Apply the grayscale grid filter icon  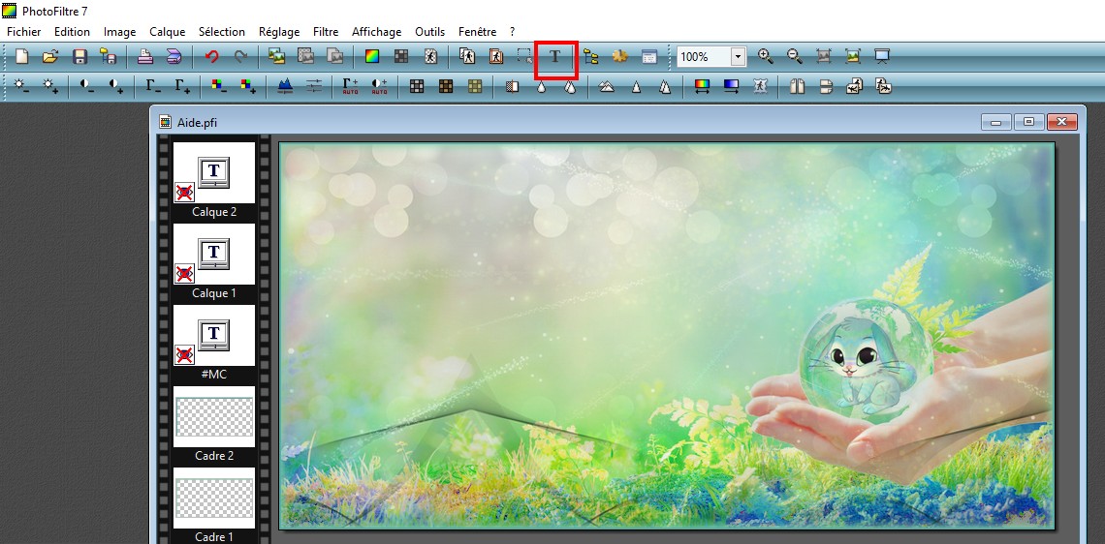coord(417,86)
